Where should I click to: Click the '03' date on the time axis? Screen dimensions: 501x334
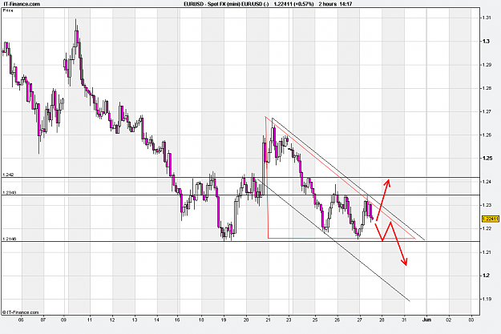pos(471,320)
